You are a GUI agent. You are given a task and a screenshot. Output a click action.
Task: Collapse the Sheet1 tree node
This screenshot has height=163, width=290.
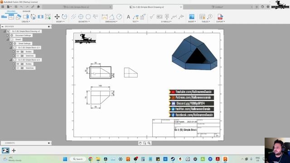pyautogui.click(x=8, y=39)
